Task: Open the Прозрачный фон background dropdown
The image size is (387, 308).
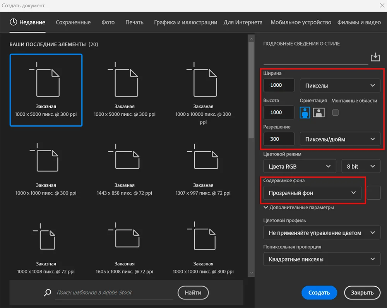Action: (x=312, y=193)
